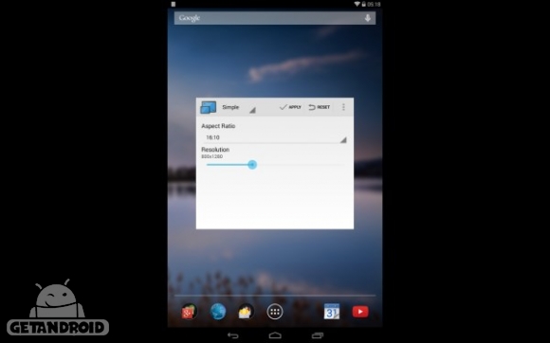Image resolution: width=550 pixels, height=343 pixels.
Task: Tap the voice search microphone icon
Action: tap(367, 18)
